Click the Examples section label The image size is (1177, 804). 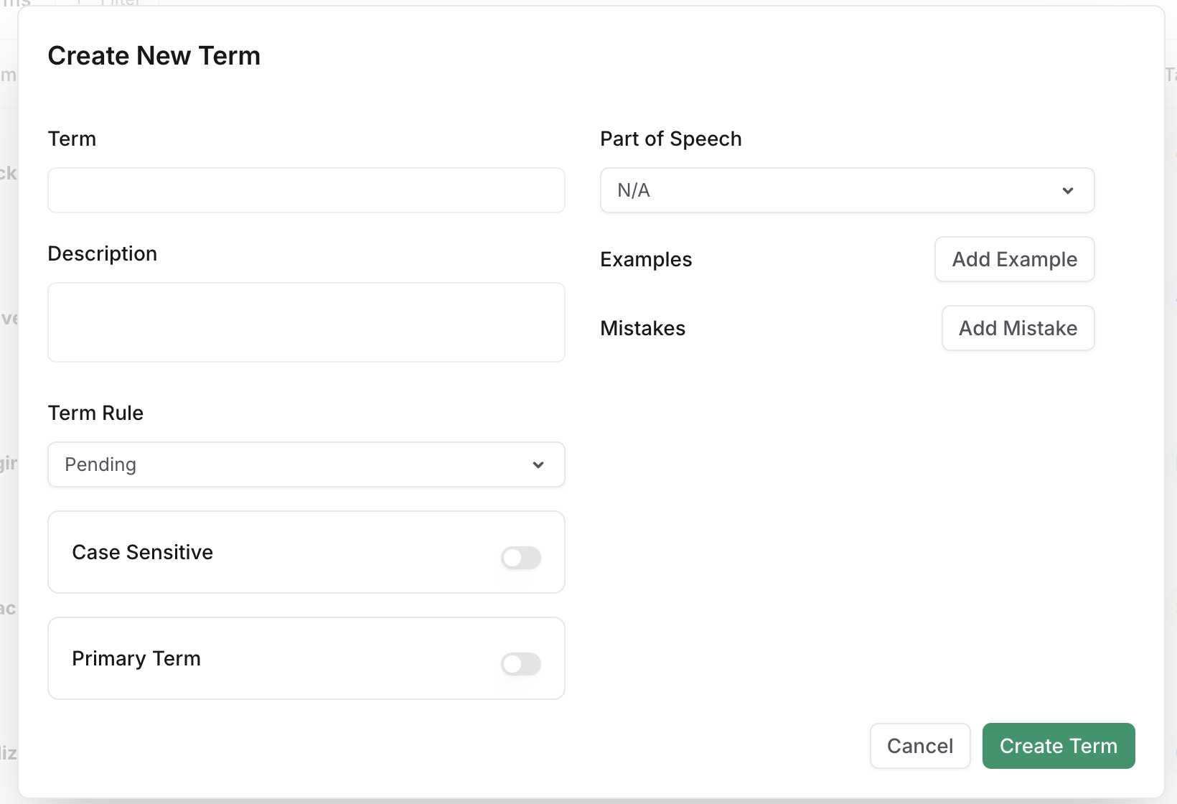646,259
